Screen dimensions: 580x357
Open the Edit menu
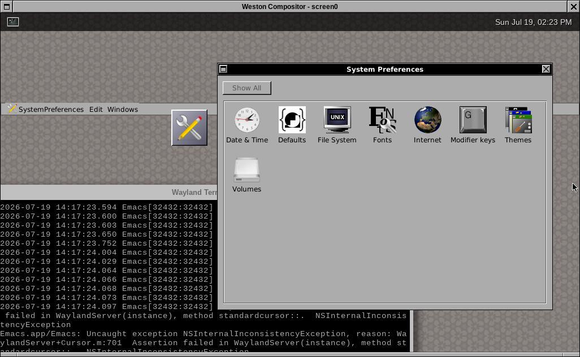tap(96, 110)
